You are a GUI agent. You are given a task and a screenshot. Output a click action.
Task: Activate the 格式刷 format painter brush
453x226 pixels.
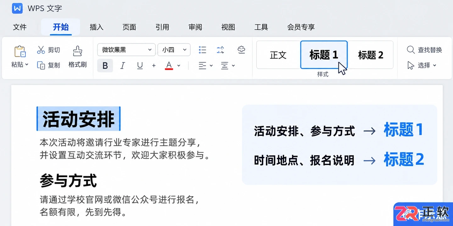tap(77, 51)
